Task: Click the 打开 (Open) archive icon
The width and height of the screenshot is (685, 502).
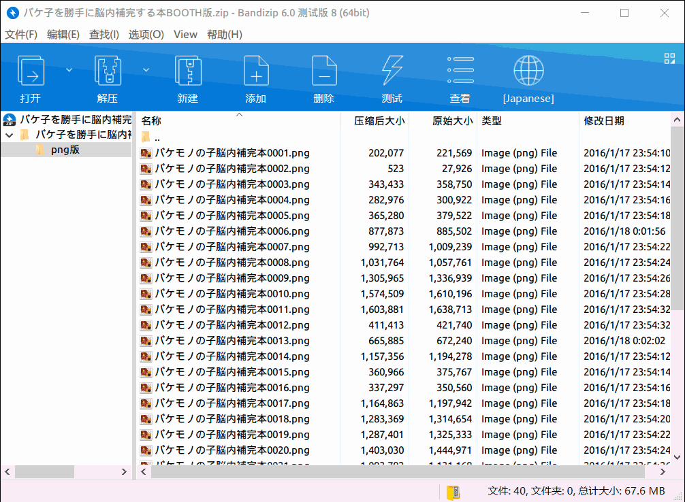Action: point(31,71)
